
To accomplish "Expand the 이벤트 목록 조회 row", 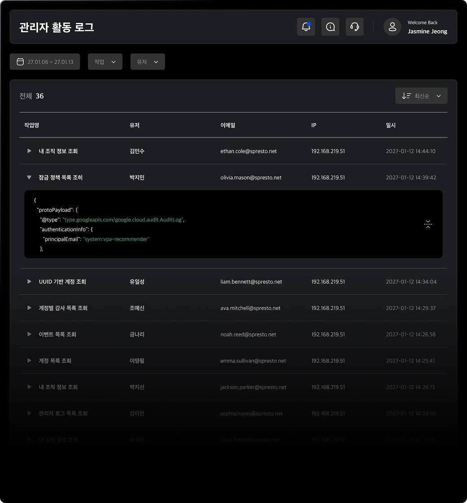I will tap(29, 334).
